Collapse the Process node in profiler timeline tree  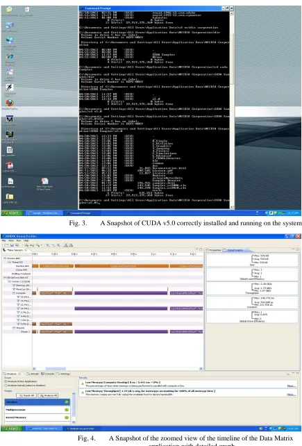pos(5,258)
